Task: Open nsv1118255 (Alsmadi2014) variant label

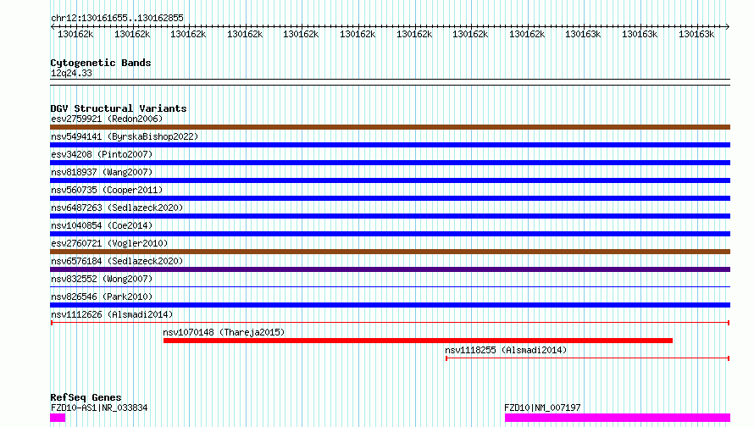Action: coord(506,350)
